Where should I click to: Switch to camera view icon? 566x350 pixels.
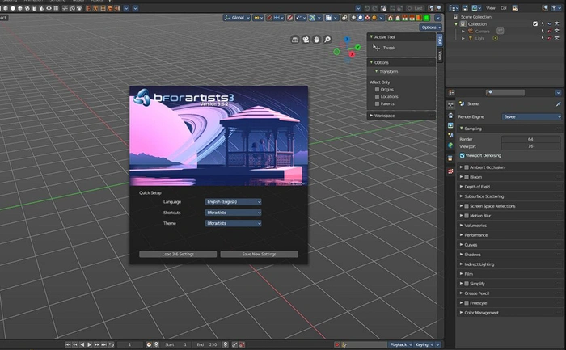[x=306, y=40]
